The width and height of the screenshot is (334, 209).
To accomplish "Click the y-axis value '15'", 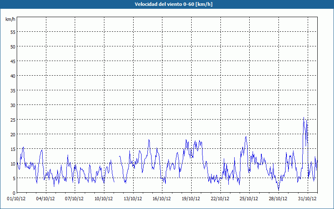I will click(x=13, y=149).
